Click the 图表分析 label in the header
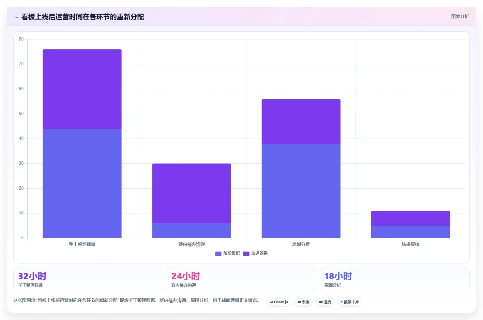483x320 pixels. tap(460, 16)
